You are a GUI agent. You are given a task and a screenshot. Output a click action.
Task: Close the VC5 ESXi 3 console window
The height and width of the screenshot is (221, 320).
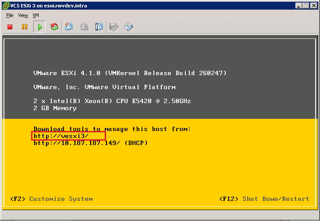pyautogui.click(x=314, y=5)
